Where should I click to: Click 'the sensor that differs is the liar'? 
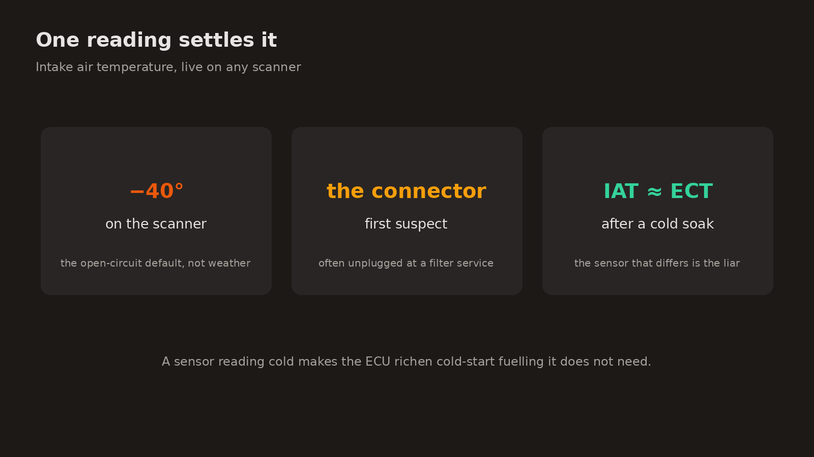click(657, 263)
